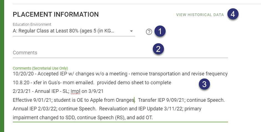This screenshot has width=261, height=132.
Task: Click the numbered badge 2 marker
Action: click(158, 49)
